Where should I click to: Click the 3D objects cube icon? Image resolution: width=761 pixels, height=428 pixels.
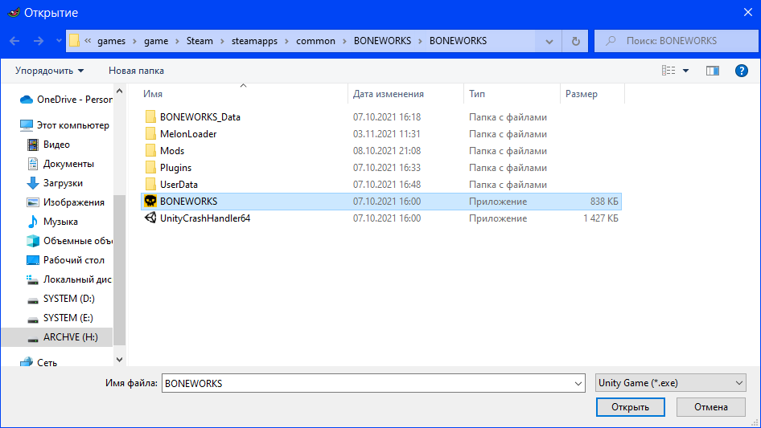(32, 241)
